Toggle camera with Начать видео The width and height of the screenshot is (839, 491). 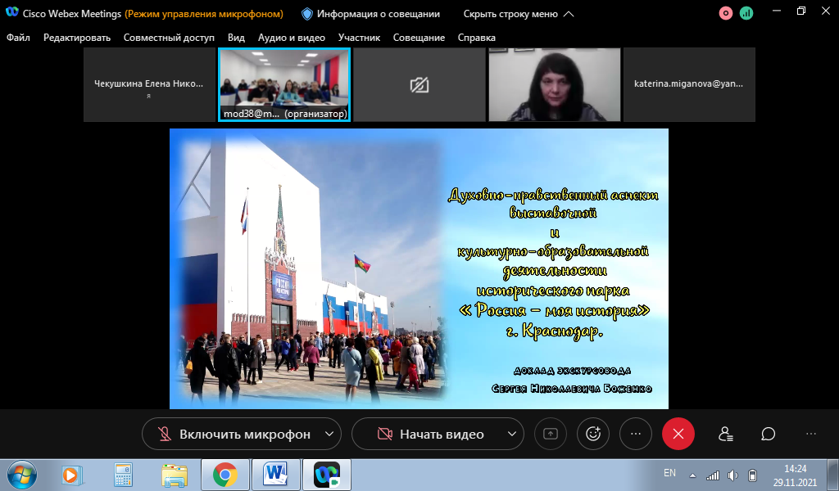click(430, 435)
